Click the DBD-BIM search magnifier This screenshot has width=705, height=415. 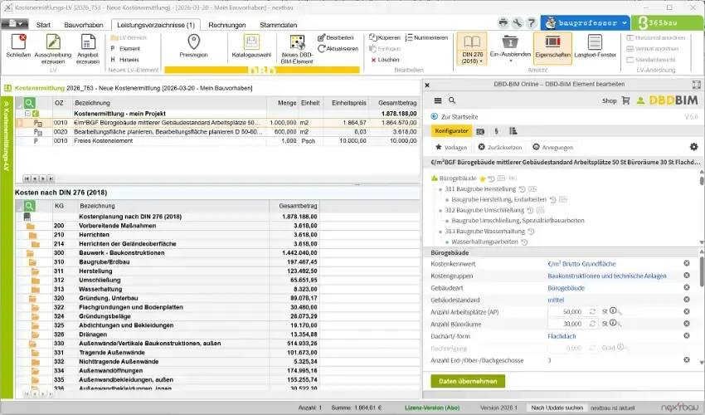click(452, 100)
